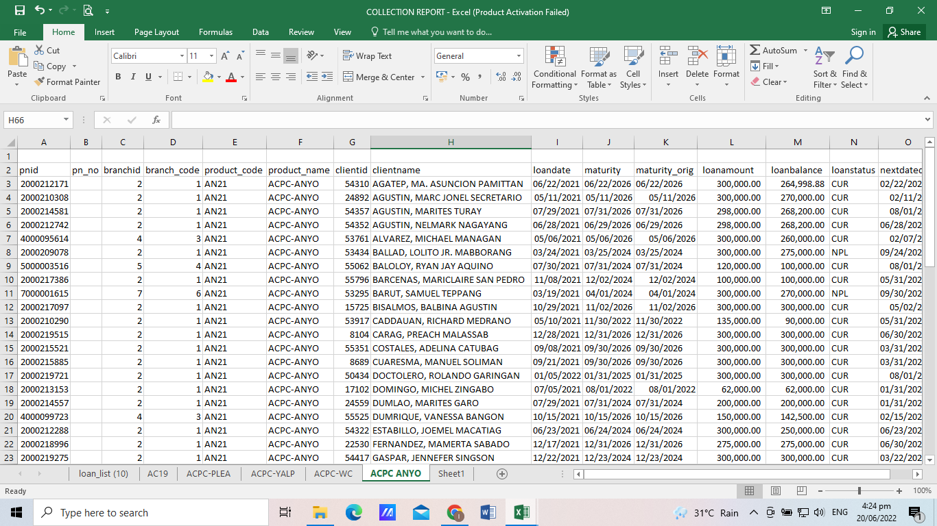
Task: Click the Clear button in Editing group
Action: (x=770, y=82)
